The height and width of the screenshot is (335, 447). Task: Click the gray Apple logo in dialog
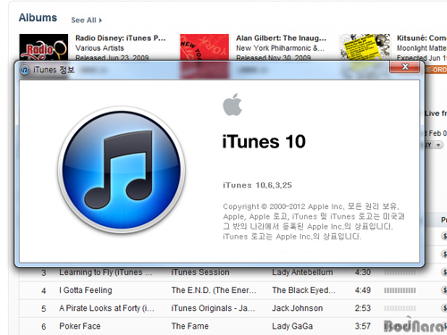pos(232,105)
